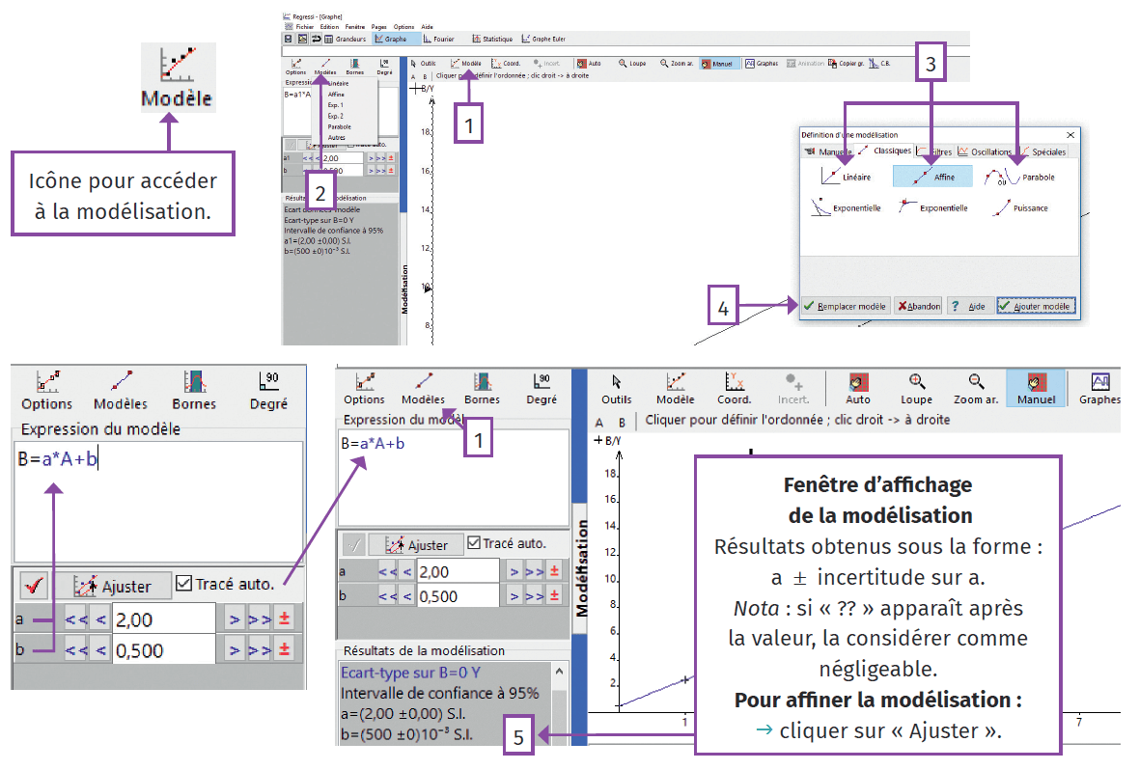Choose Exp. 2 from the Modèles dropdown
The width and height of the screenshot is (1139, 770).
click(335, 116)
